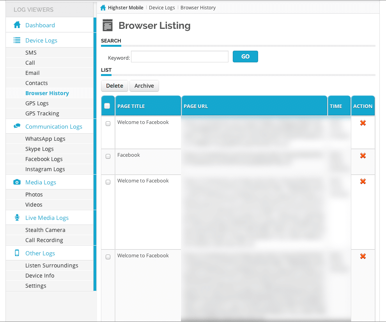Screen dimensions: 386x322
Task: Open GPS Tracking
Action: tap(42, 113)
